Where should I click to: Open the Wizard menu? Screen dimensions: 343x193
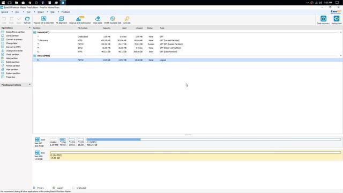point(41,12)
